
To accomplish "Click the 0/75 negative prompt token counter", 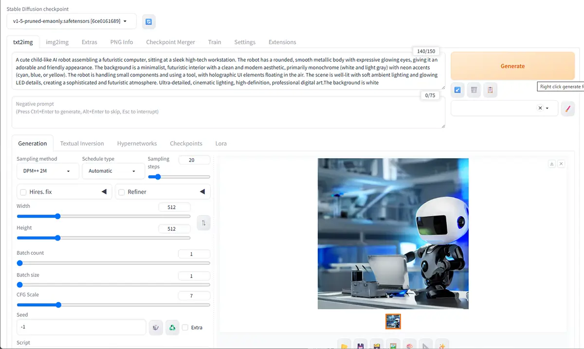I will pyautogui.click(x=430, y=95).
